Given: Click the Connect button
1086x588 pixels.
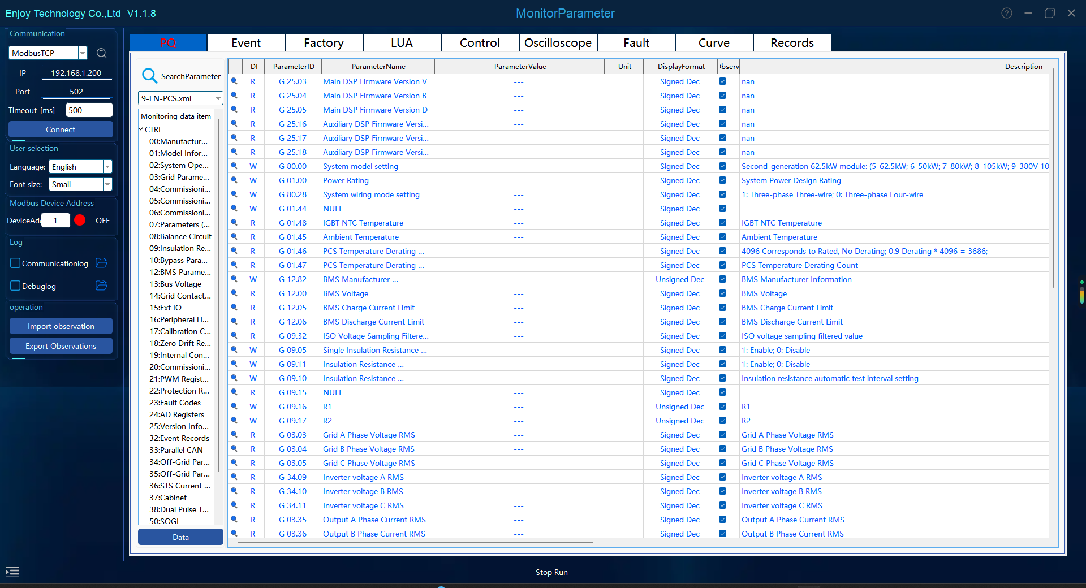Looking at the screenshot, I should tap(61, 129).
